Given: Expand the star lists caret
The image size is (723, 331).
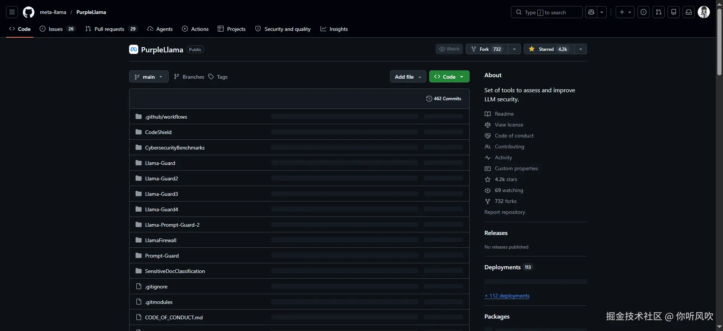Looking at the screenshot, I should click(581, 49).
